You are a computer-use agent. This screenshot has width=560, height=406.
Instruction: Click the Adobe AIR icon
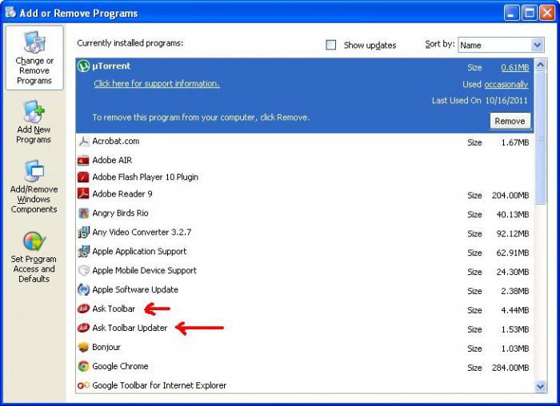click(x=83, y=161)
